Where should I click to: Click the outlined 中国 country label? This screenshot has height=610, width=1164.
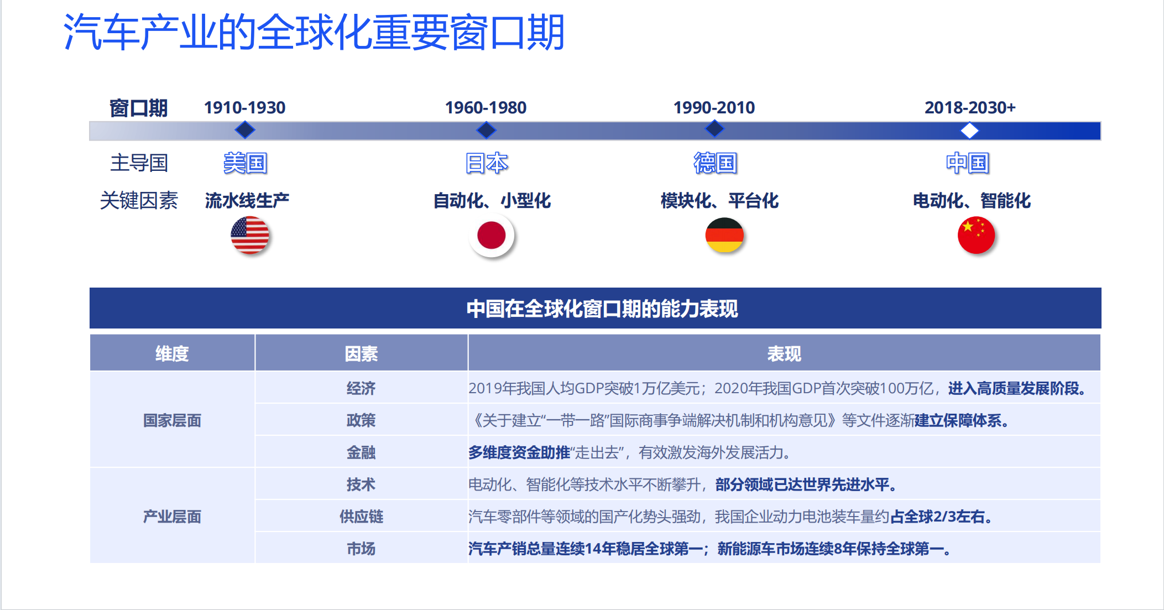pyautogui.click(x=967, y=163)
